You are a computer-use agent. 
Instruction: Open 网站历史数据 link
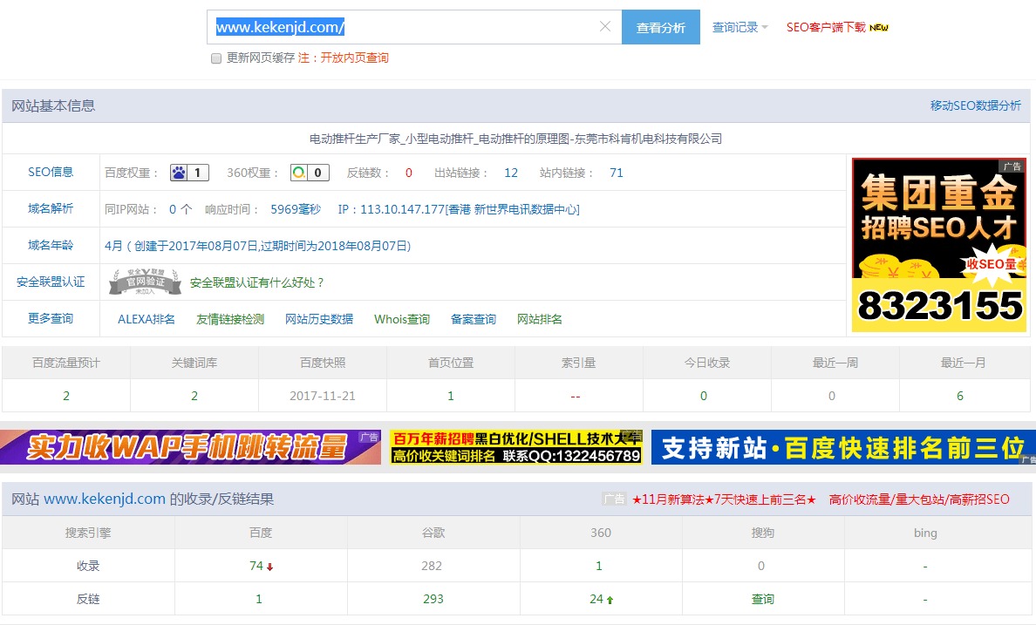[x=319, y=319]
